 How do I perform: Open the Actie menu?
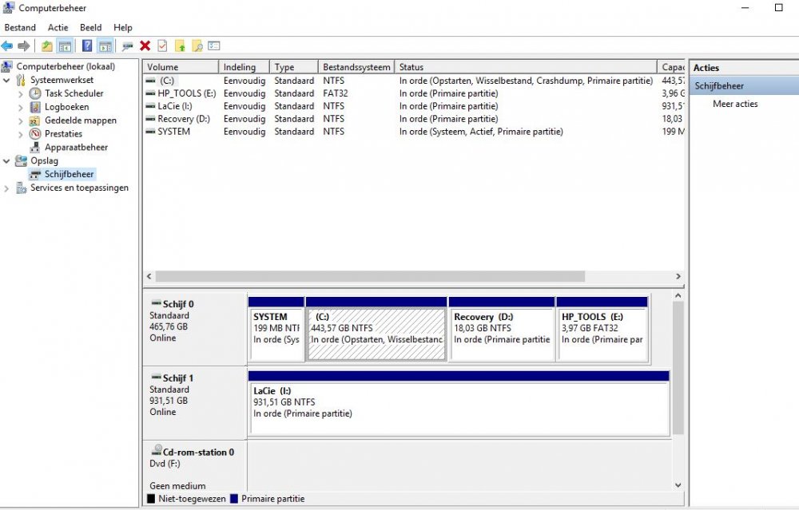point(58,27)
